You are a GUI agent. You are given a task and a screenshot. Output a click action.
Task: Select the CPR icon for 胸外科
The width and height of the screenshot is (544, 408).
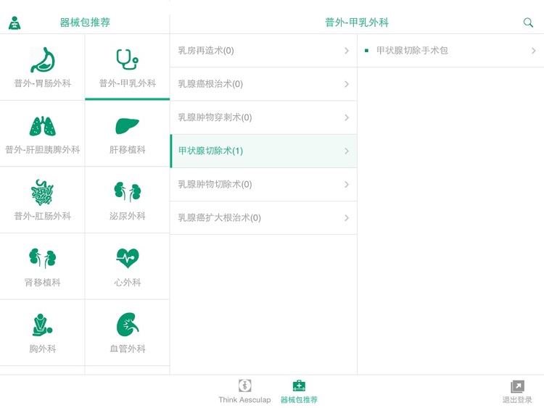click(43, 325)
